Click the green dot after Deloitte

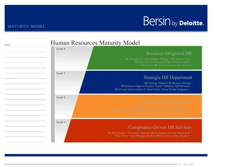(x=203, y=25)
